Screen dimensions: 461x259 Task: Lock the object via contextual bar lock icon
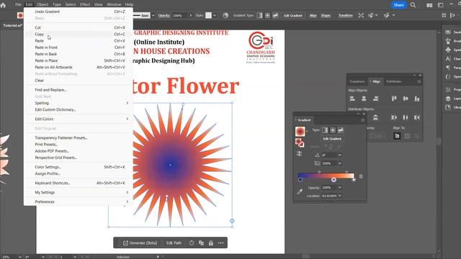tap(211, 243)
